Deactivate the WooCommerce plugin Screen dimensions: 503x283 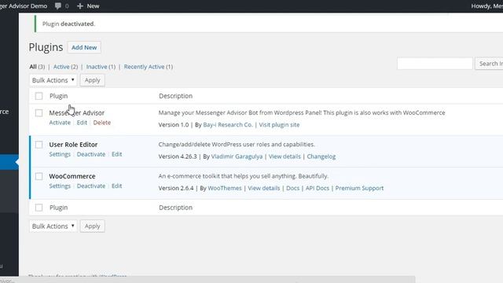coord(91,186)
